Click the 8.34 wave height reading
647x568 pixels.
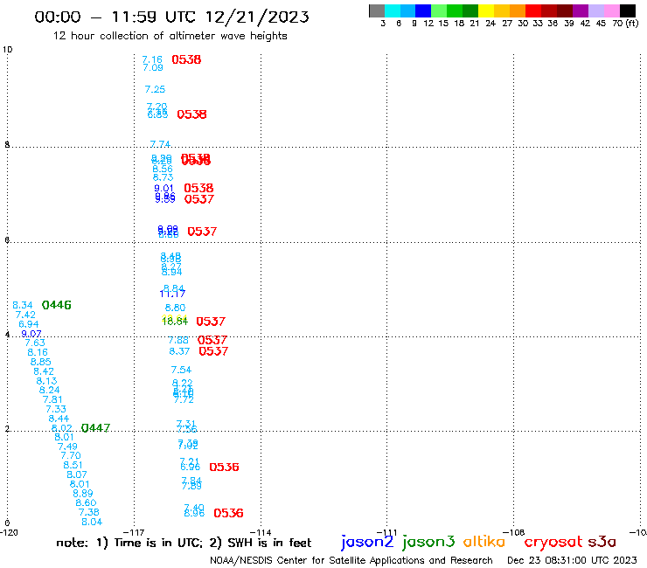point(22,305)
